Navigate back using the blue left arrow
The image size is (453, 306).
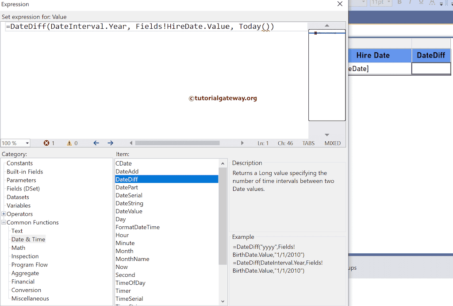pos(96,143)
